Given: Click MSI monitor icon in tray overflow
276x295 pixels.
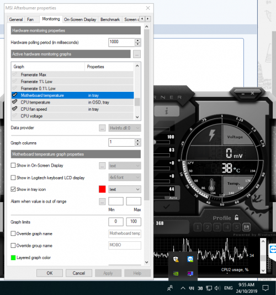Looking at the screenshot, I should (190, 273).
